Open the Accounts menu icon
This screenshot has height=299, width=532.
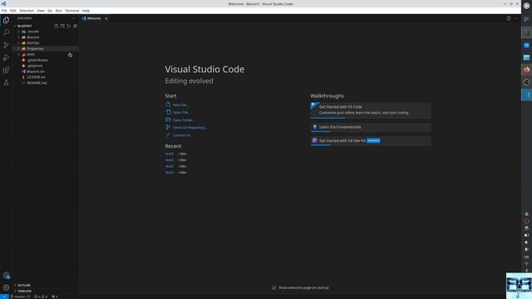[6, 275]
